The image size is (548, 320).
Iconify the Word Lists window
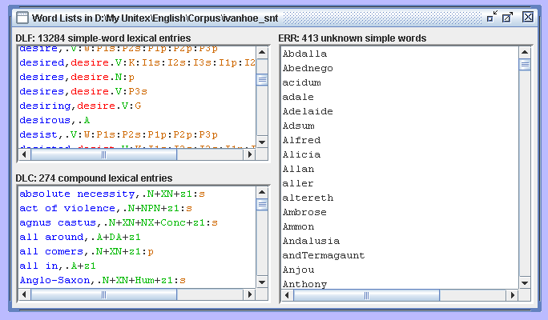pos(492,17)
